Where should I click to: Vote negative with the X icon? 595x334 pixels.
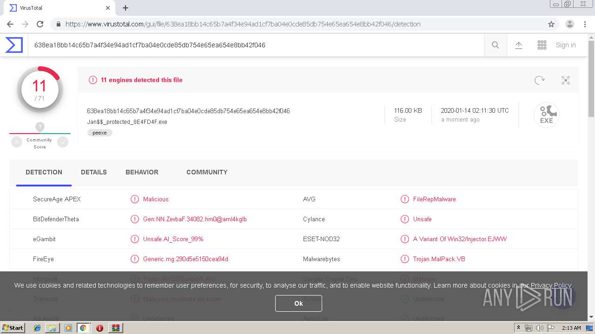[x=17, y=142]
